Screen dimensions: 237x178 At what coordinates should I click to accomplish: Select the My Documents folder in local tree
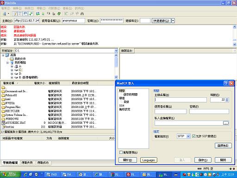(x=18, y=59)
